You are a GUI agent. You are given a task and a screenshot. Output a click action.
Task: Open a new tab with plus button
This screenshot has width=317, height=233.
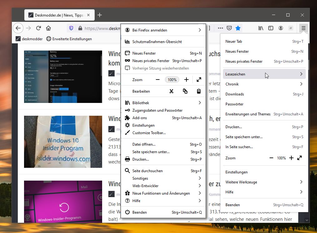click(99, 15)
